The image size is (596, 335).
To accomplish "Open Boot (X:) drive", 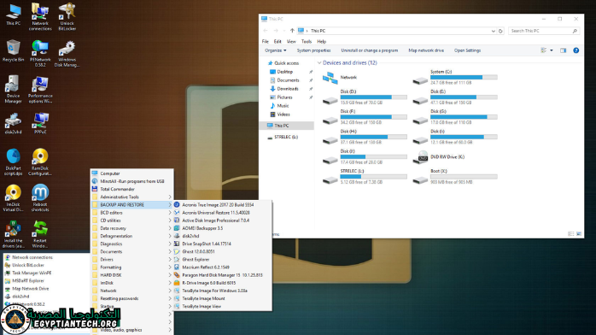I will [455, 176].
